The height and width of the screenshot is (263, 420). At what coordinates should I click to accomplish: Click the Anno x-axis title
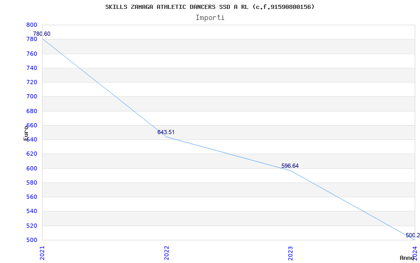tap(406, 258)
